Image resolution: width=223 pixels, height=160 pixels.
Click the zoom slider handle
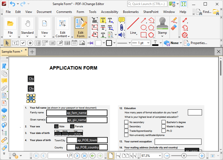[184, 156]
